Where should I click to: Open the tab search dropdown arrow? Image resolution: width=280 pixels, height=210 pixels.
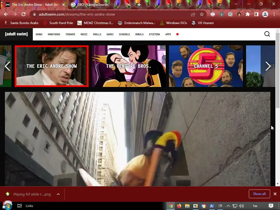tap(236, 4)
